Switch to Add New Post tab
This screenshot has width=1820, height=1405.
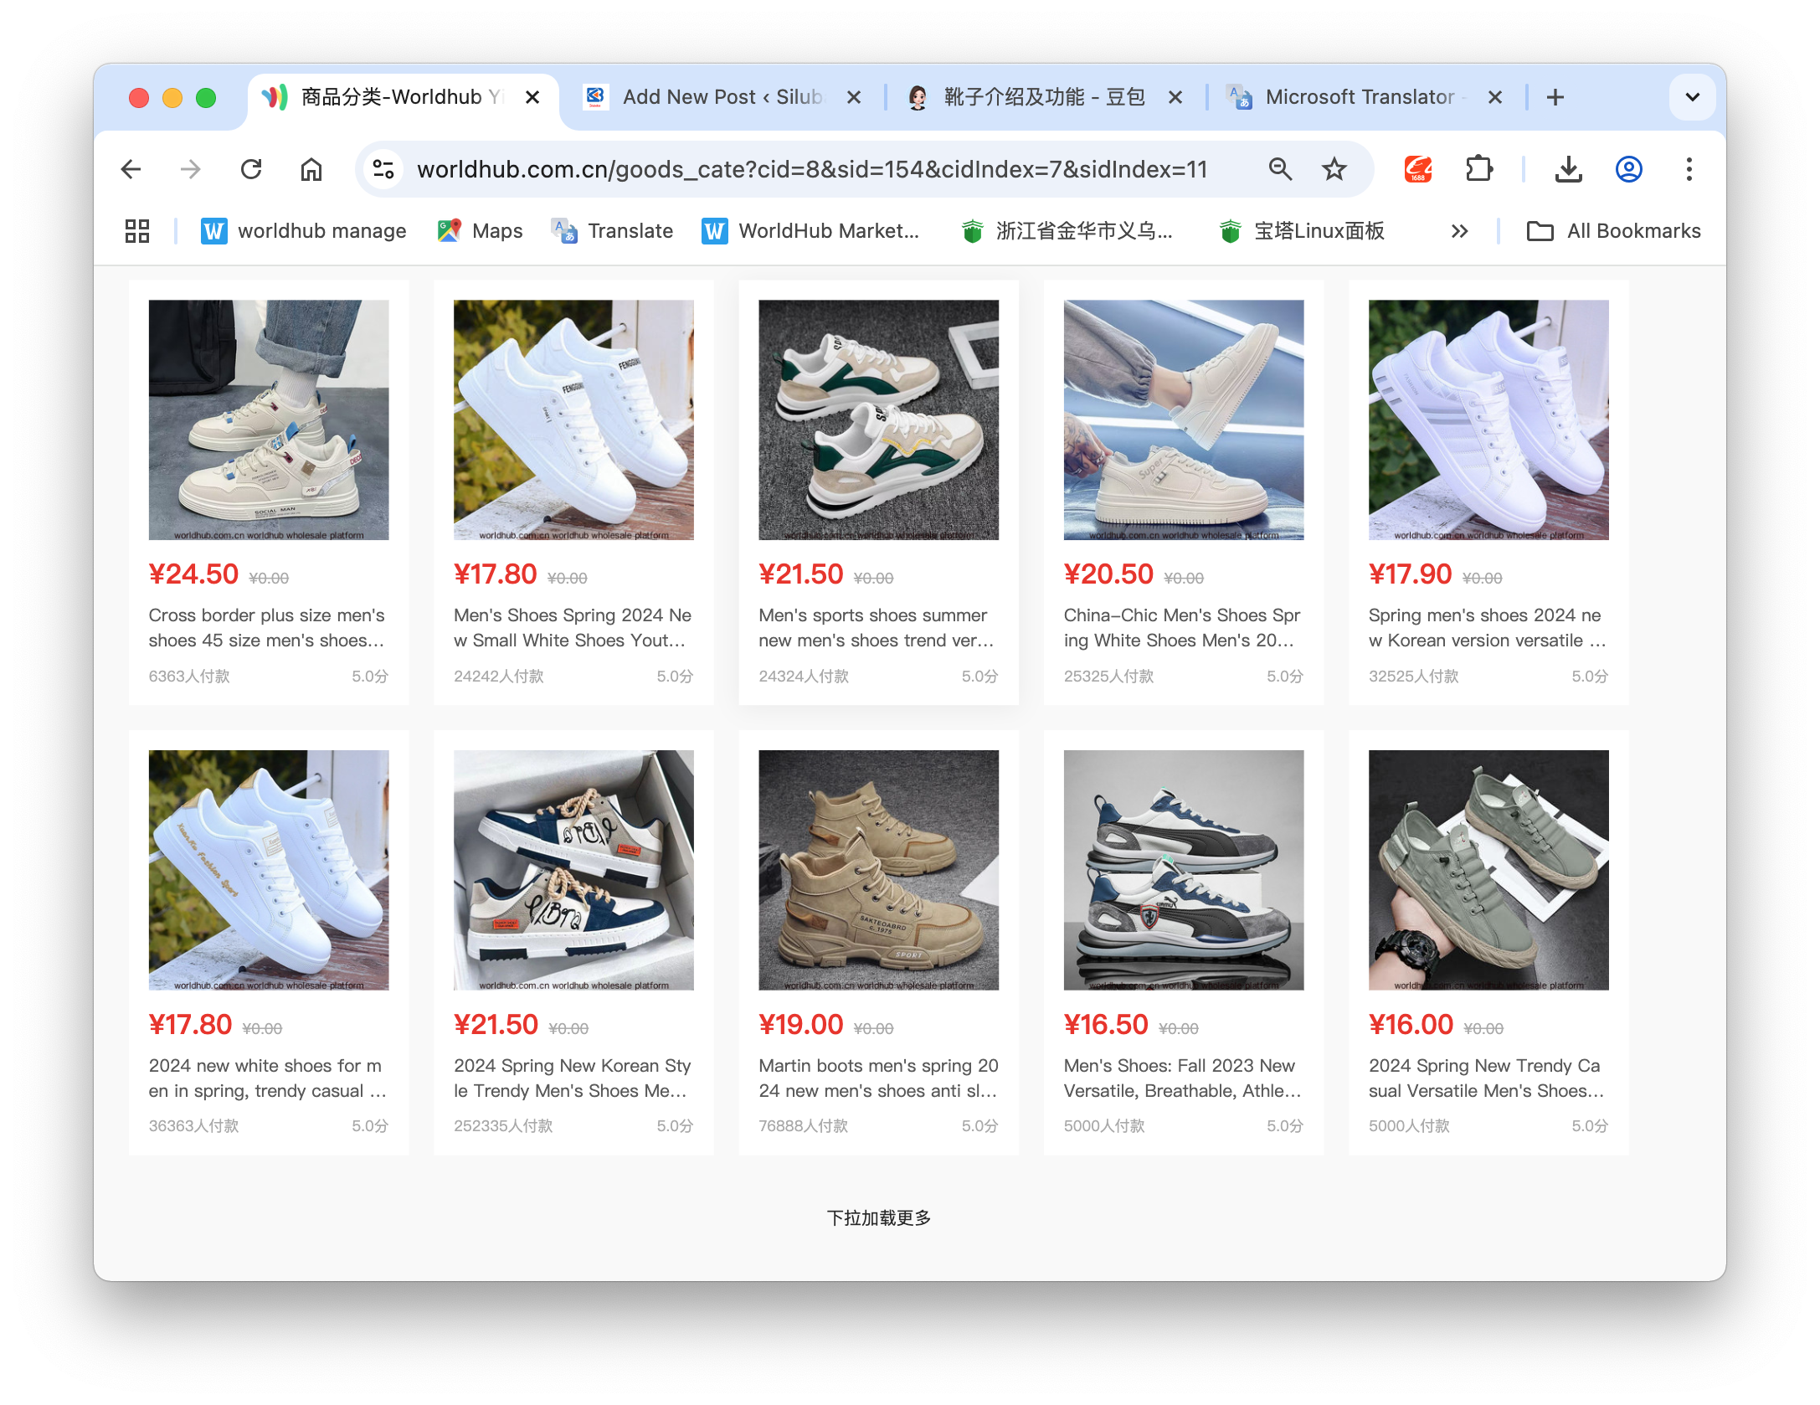tap(720, 97)
